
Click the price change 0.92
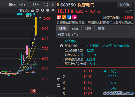(79, 11)
